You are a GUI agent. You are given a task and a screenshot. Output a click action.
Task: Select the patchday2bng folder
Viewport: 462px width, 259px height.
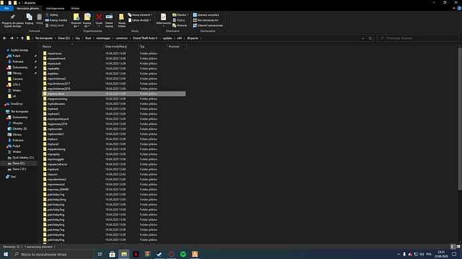[x=56, y=200]
